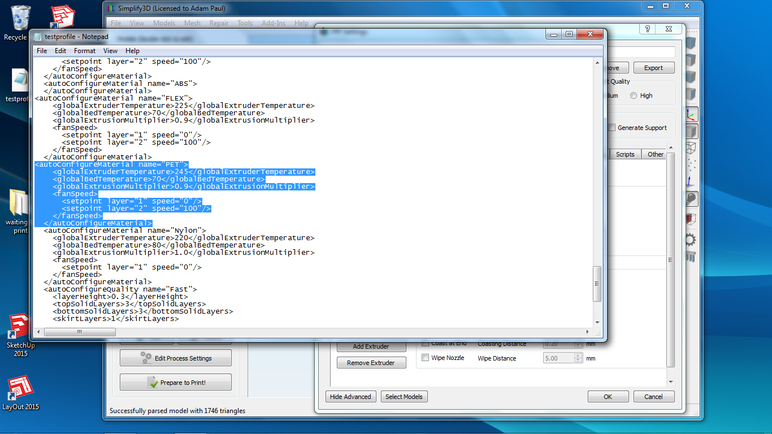Click inside the Wipe Distance value field
This screenshot has width=772, height=434.
(x=558, y=358)
